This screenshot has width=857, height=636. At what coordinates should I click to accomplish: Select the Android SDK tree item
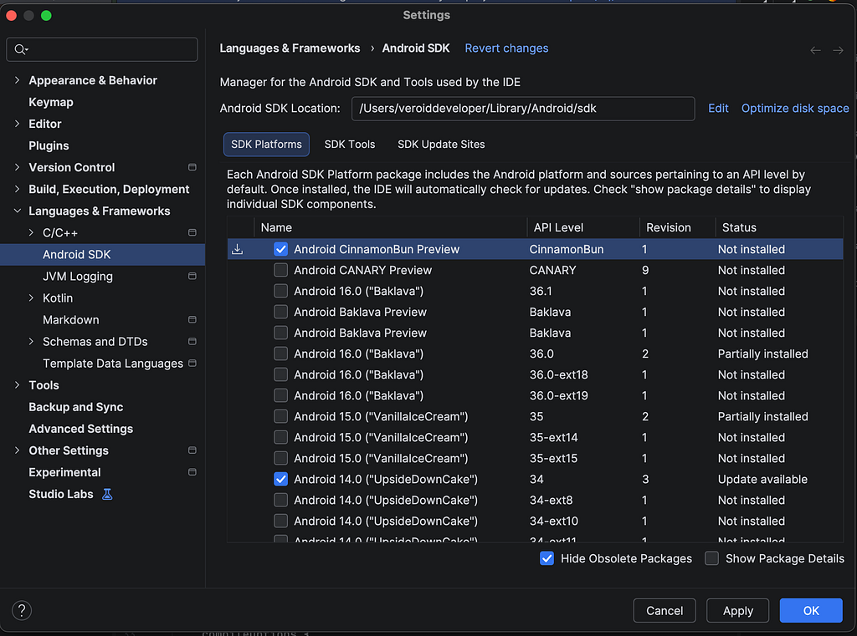102,254
